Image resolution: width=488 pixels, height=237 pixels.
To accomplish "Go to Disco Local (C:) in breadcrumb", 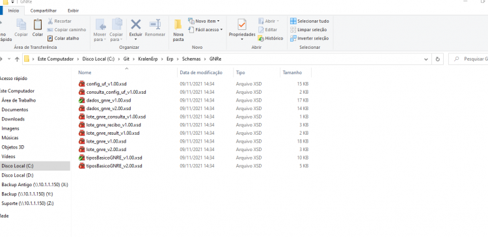I will tap(98, 59).
